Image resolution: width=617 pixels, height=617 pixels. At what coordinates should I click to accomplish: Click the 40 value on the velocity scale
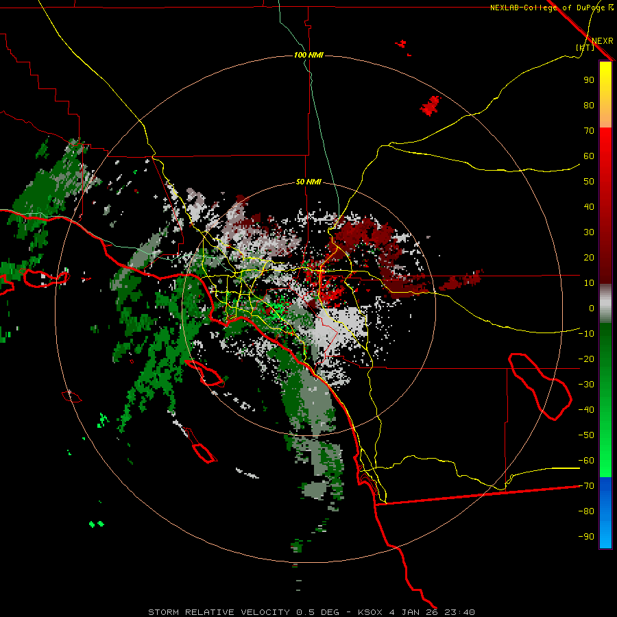click(x=589, y=207)
